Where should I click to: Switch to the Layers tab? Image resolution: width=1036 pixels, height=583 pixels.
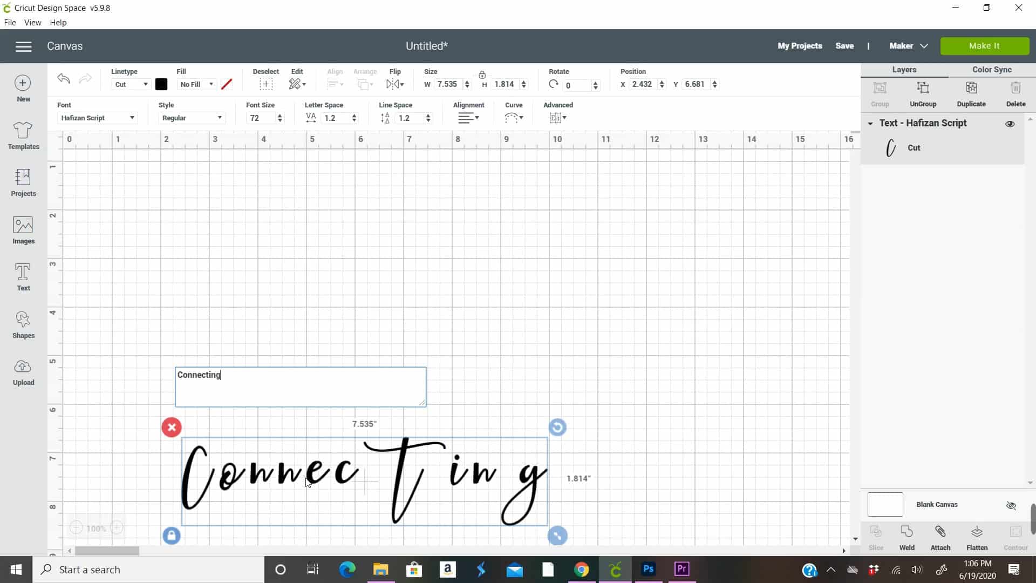coord(904,70)
